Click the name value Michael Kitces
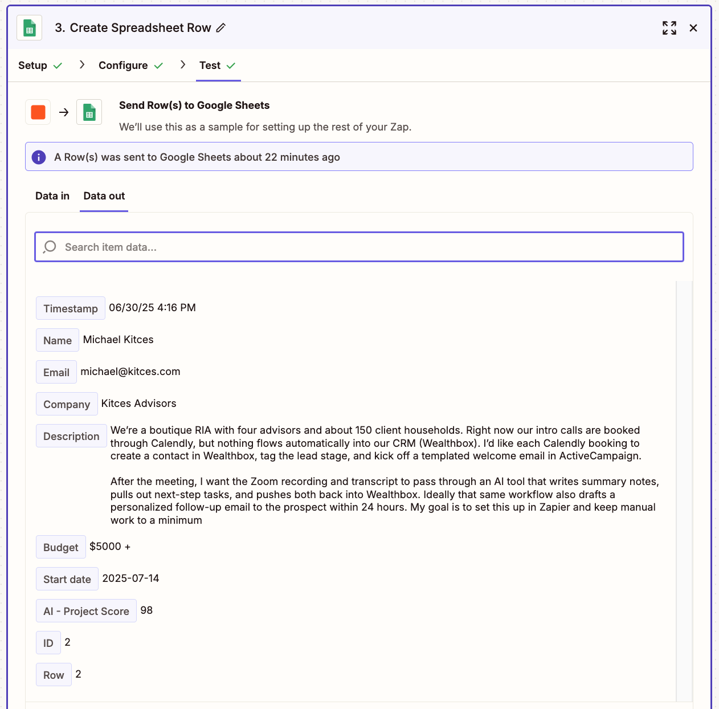 (x=119, y=340)
